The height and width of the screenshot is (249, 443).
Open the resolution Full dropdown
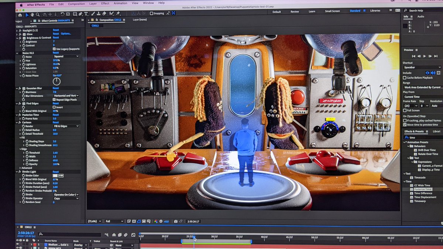tap(114, 221)
